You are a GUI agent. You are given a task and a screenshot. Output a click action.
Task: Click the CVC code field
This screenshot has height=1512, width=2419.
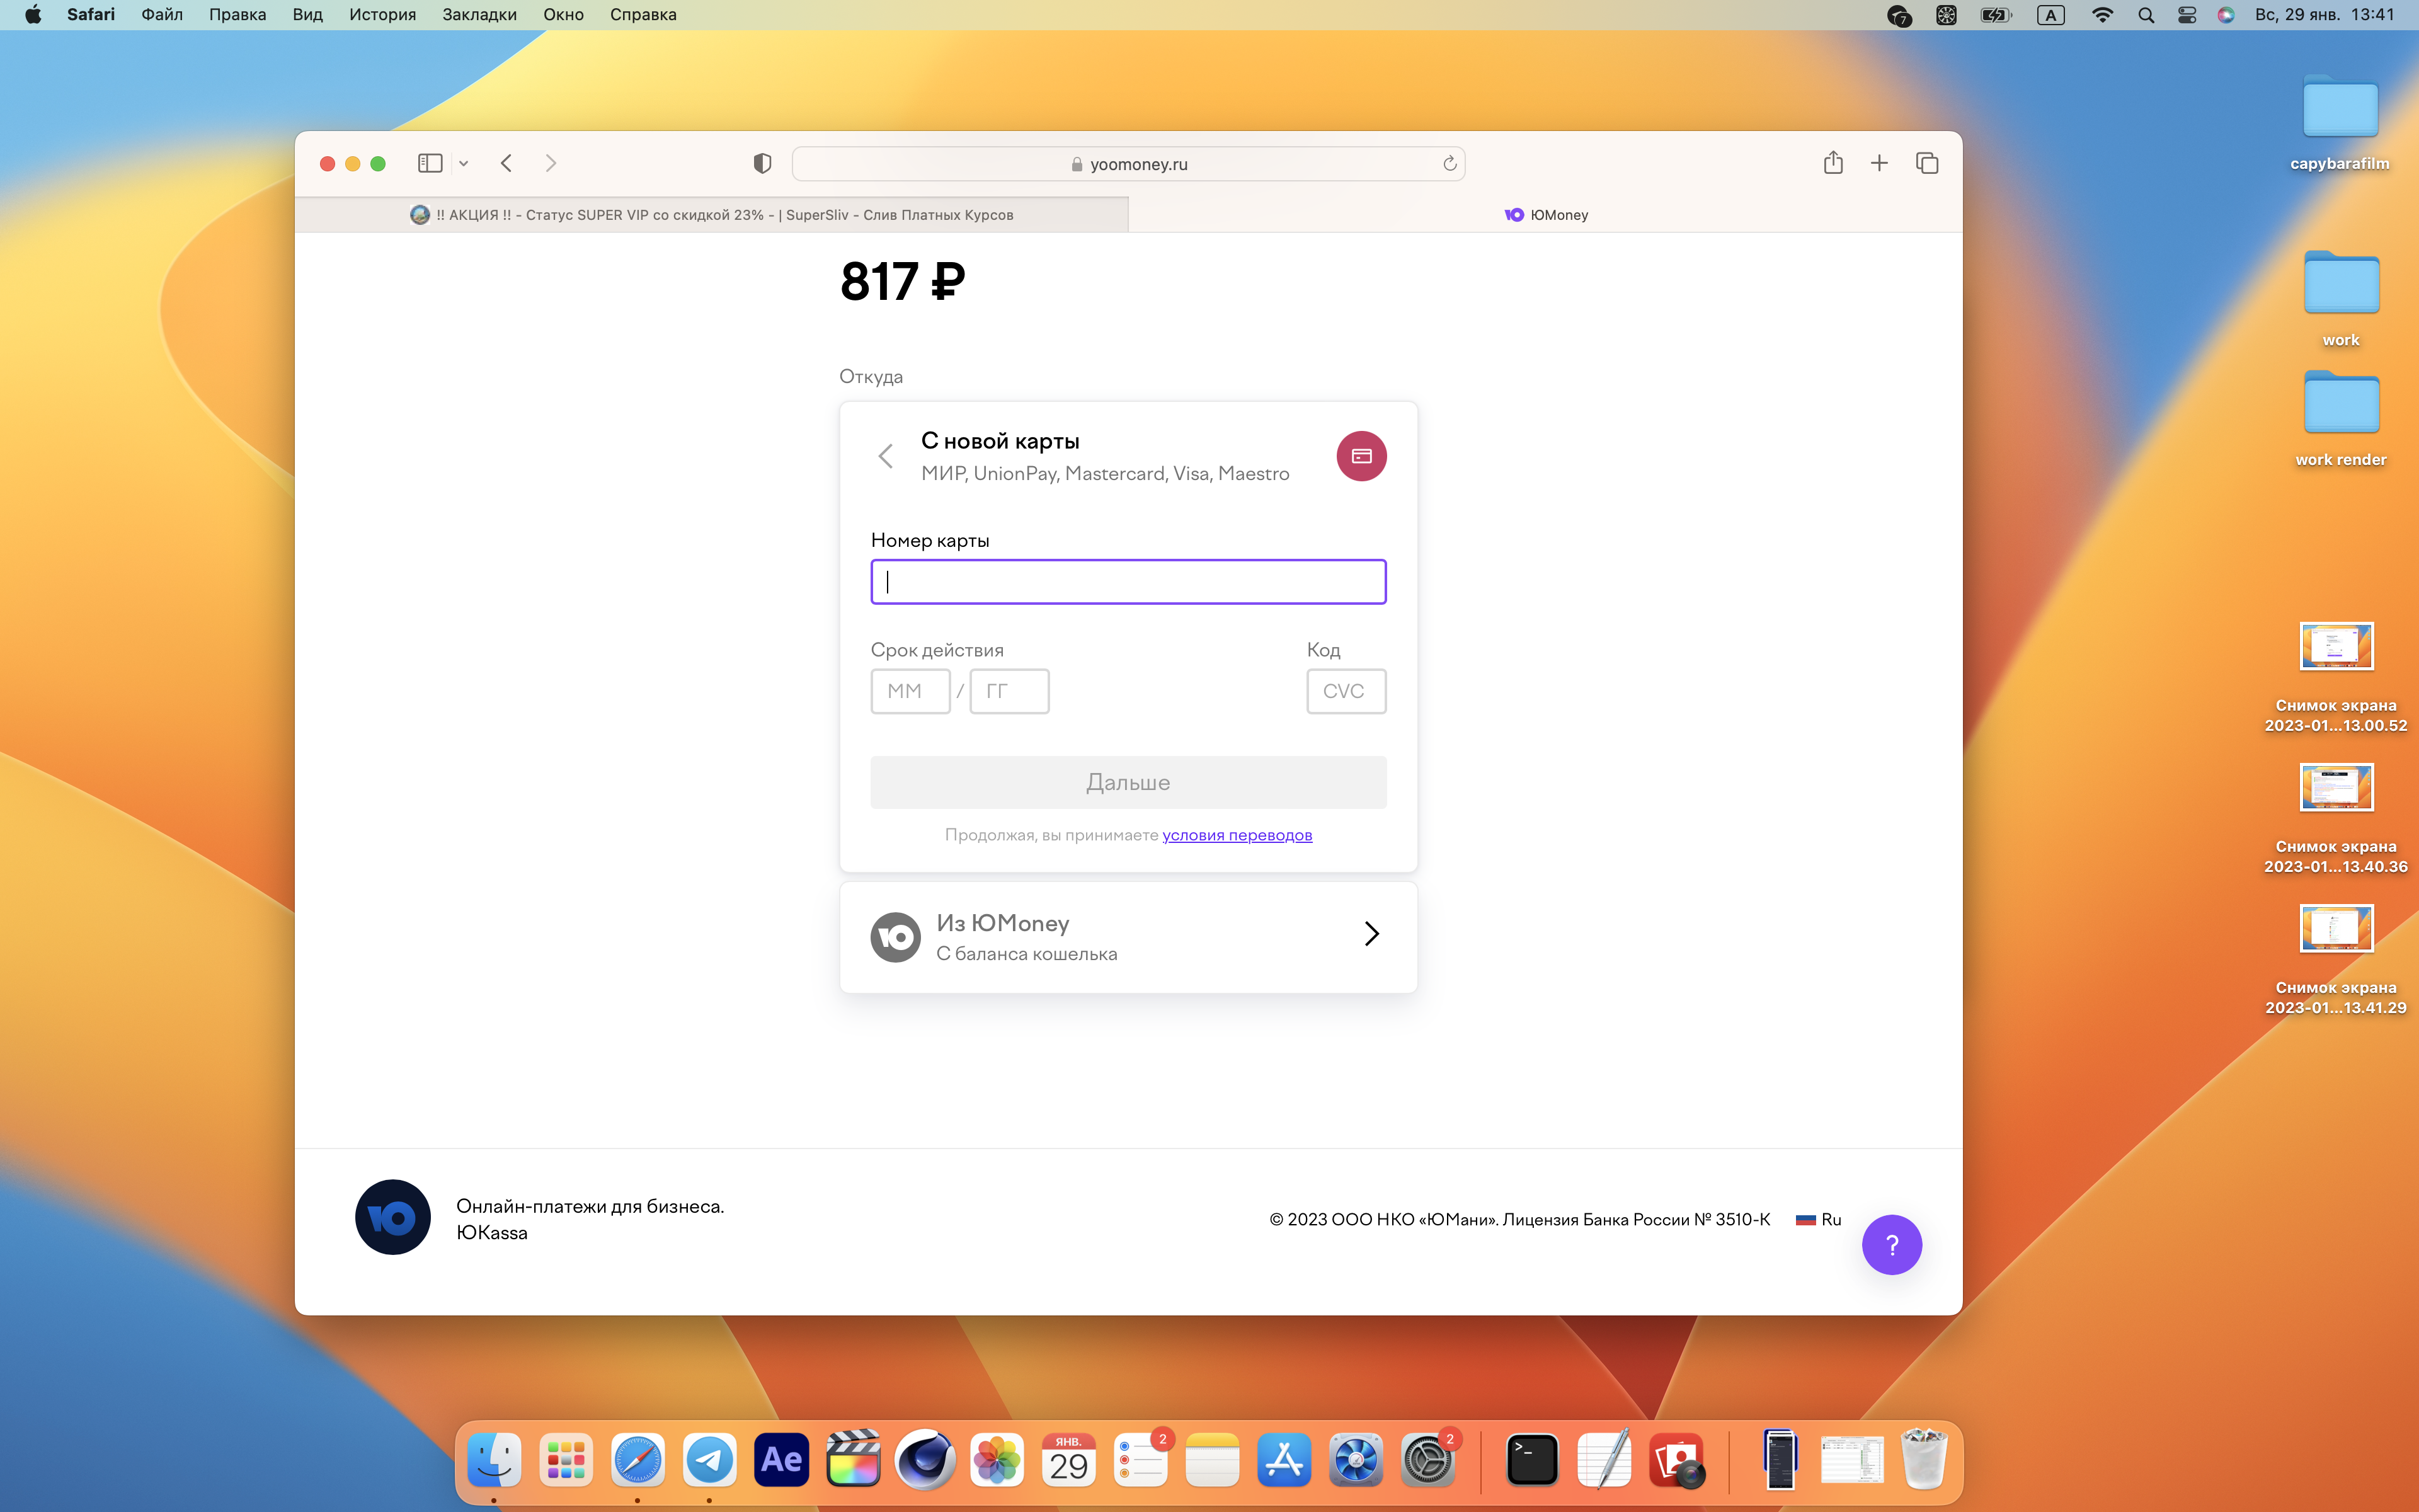point(1346,691)
